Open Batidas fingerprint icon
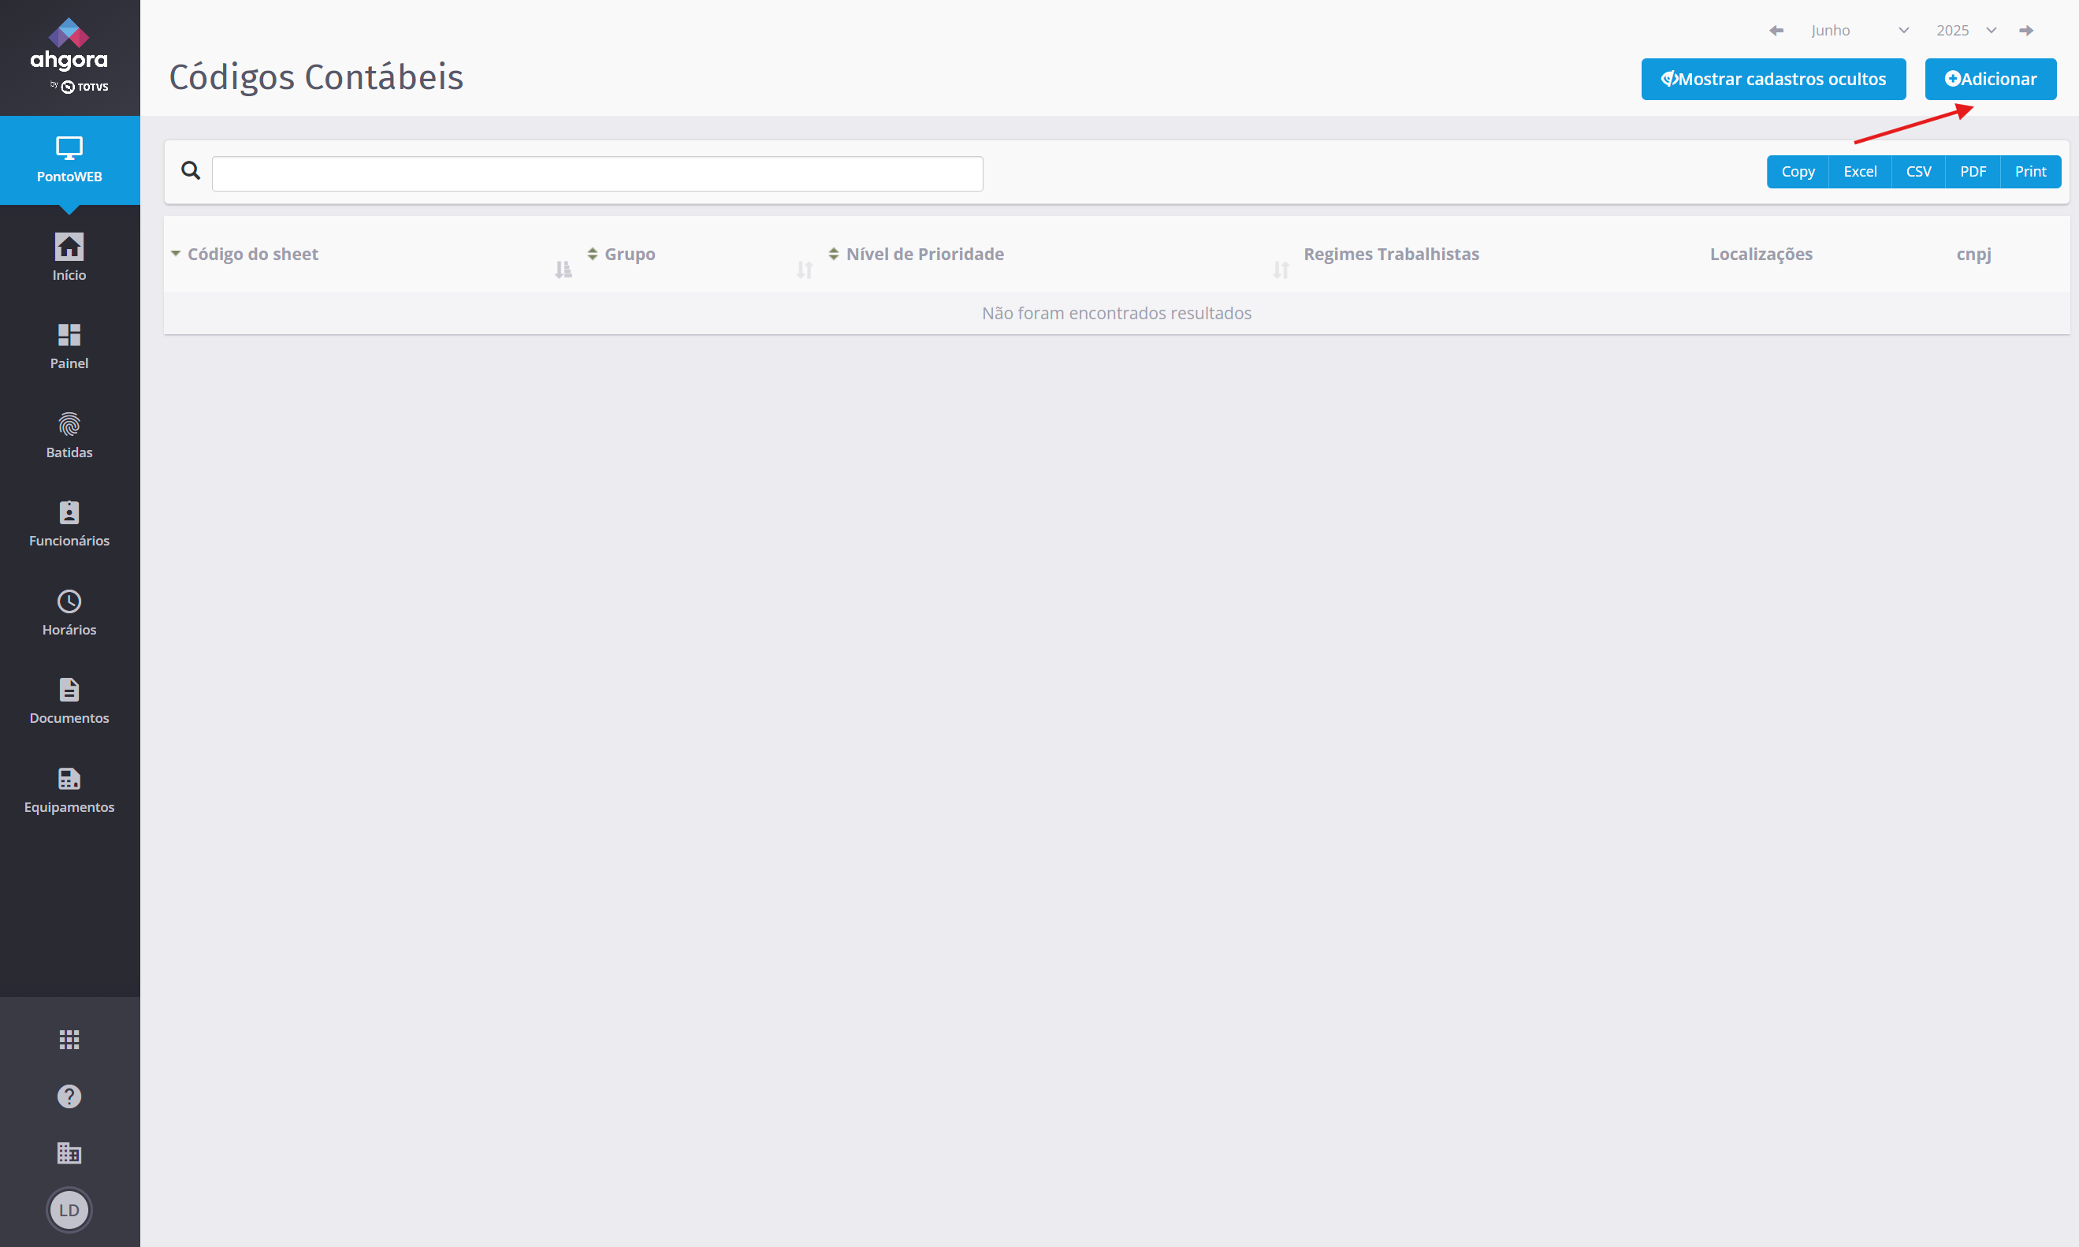The height and width of the screenshot is (1247, 2079). [x=69, y=425]
